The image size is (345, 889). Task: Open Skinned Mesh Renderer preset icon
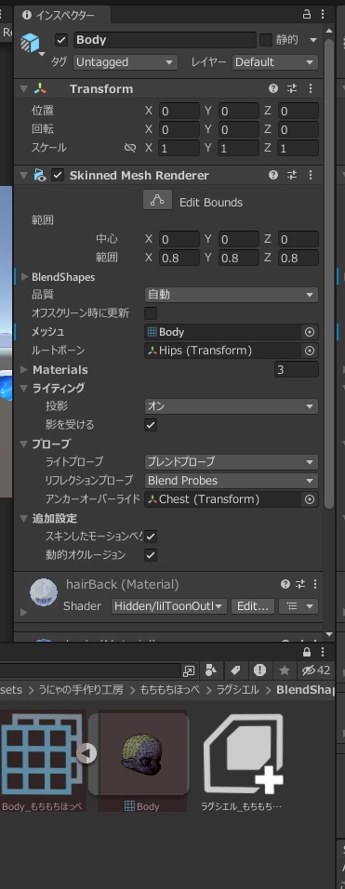pyautogui.click(x=292, y=175)
